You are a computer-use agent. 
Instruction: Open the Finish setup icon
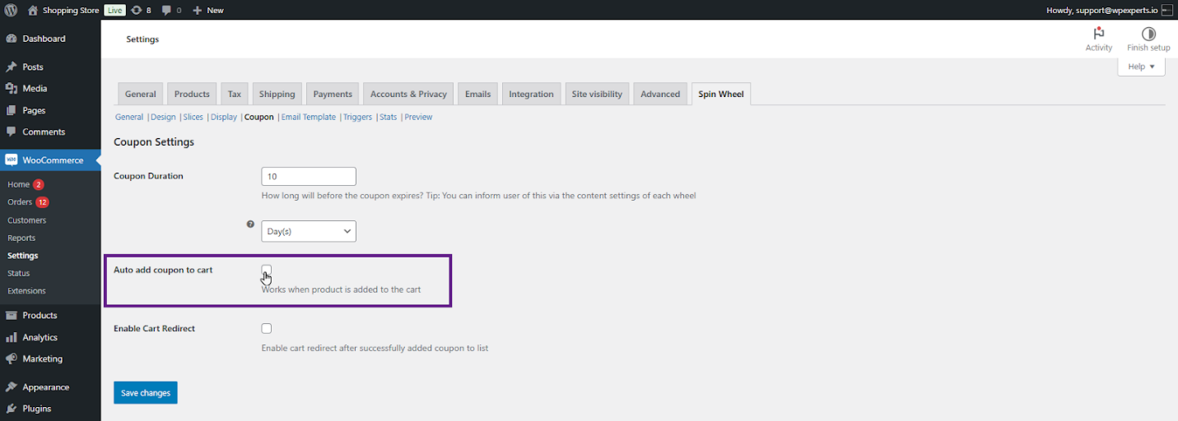1148,34
